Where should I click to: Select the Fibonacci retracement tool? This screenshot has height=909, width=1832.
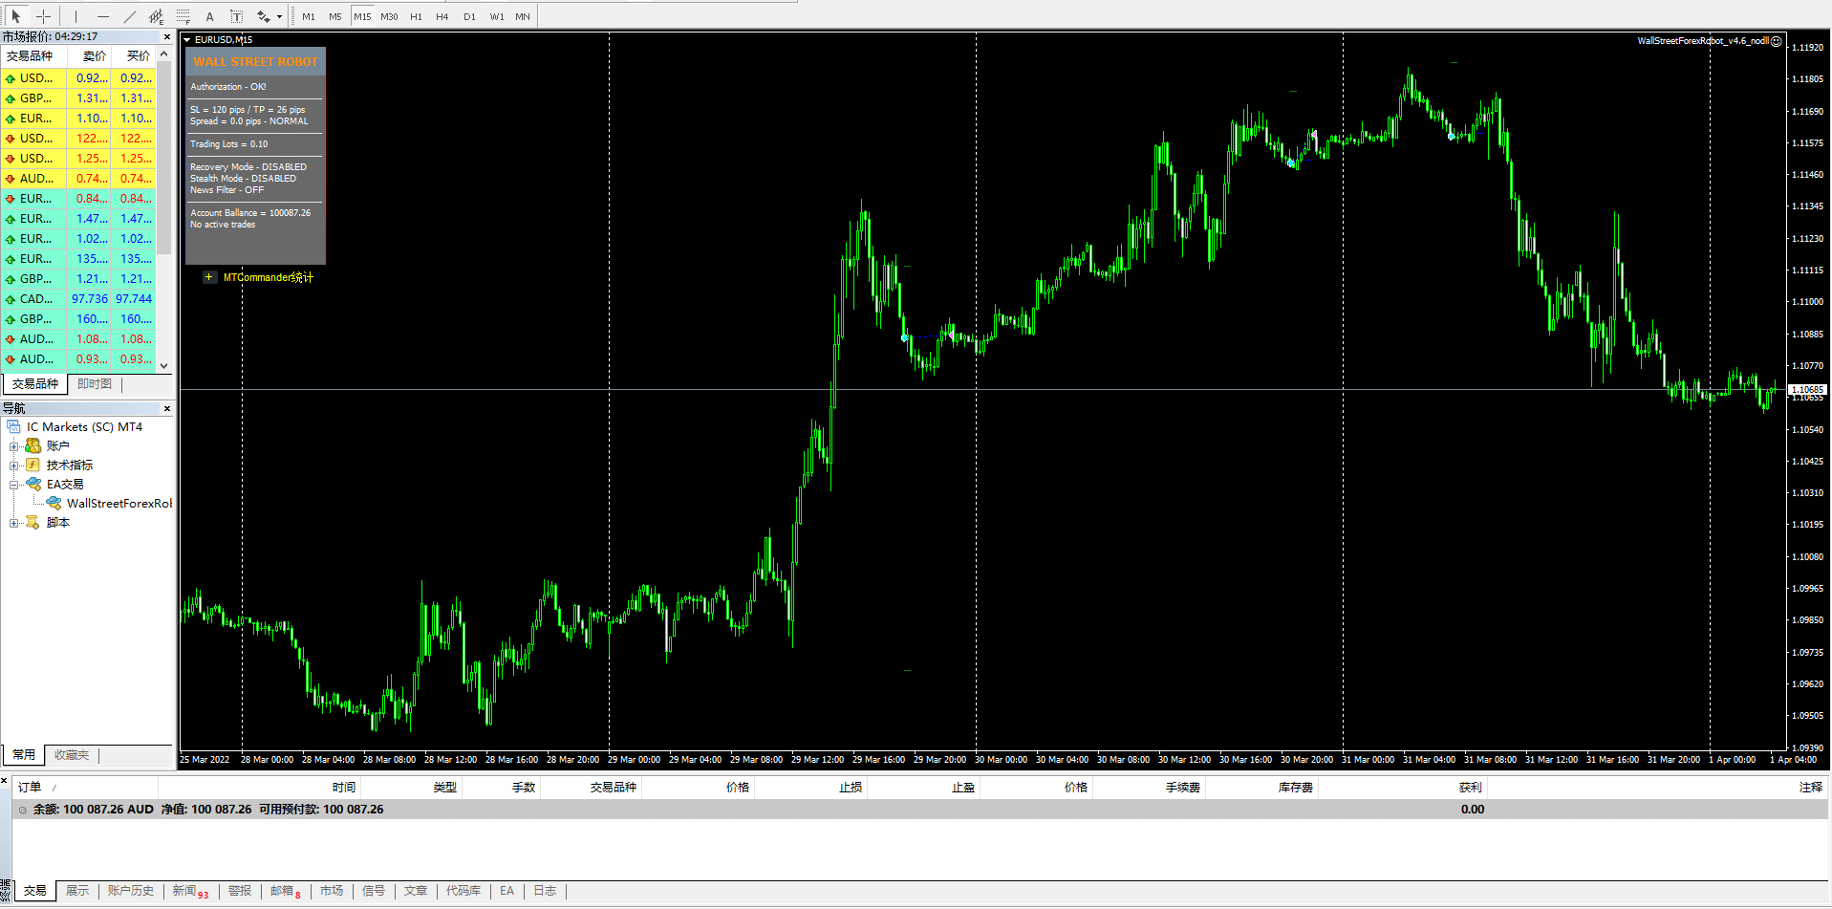(x=183, y=16)
